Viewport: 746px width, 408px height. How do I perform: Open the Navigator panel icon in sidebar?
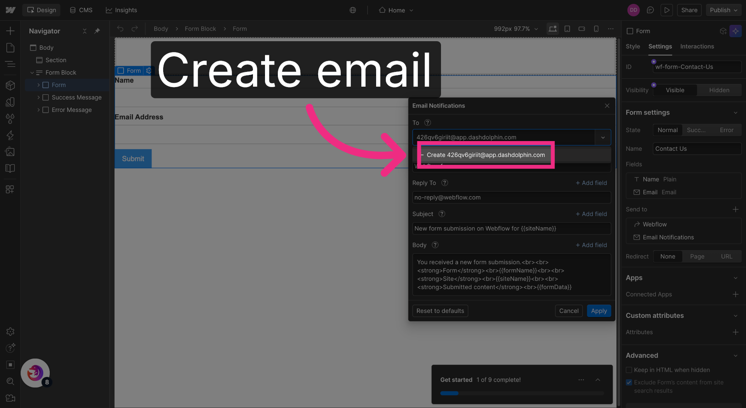(x=10, y=64)
